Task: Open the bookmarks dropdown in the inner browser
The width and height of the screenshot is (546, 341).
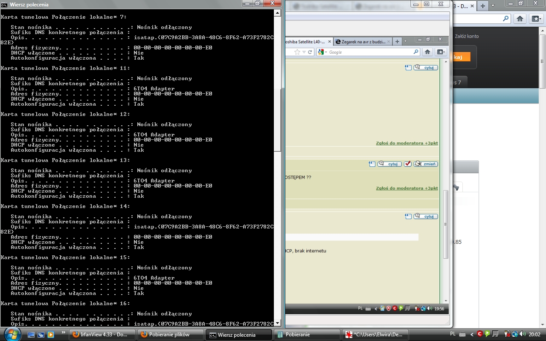Action: click(x=441, y=52)
